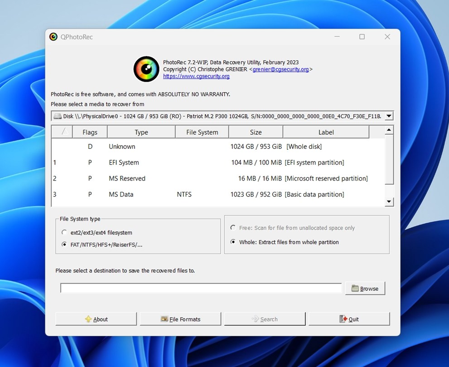Screen dimensions: 449x367
Task: Click the NTFS file system cell
Action: coord(184,195)
